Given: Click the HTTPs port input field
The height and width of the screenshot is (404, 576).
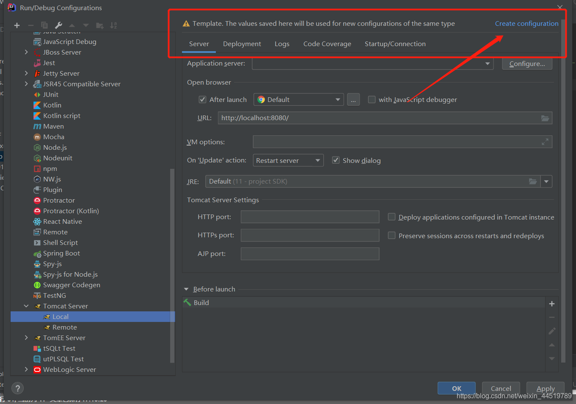Looking at the screenshot, I should tap(310, 235).
